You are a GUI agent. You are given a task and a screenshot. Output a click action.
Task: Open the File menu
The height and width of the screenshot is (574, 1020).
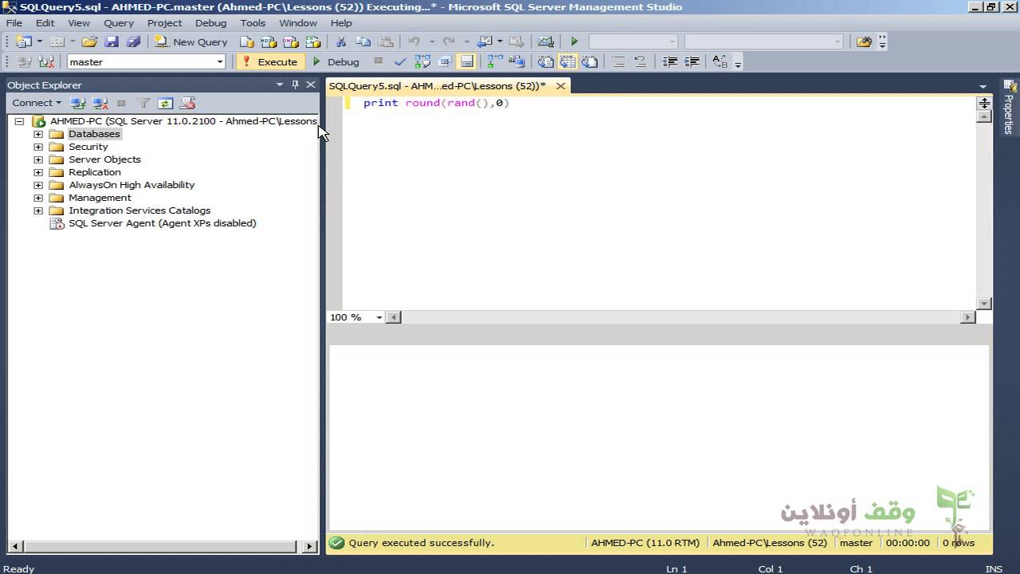(14, 23)
